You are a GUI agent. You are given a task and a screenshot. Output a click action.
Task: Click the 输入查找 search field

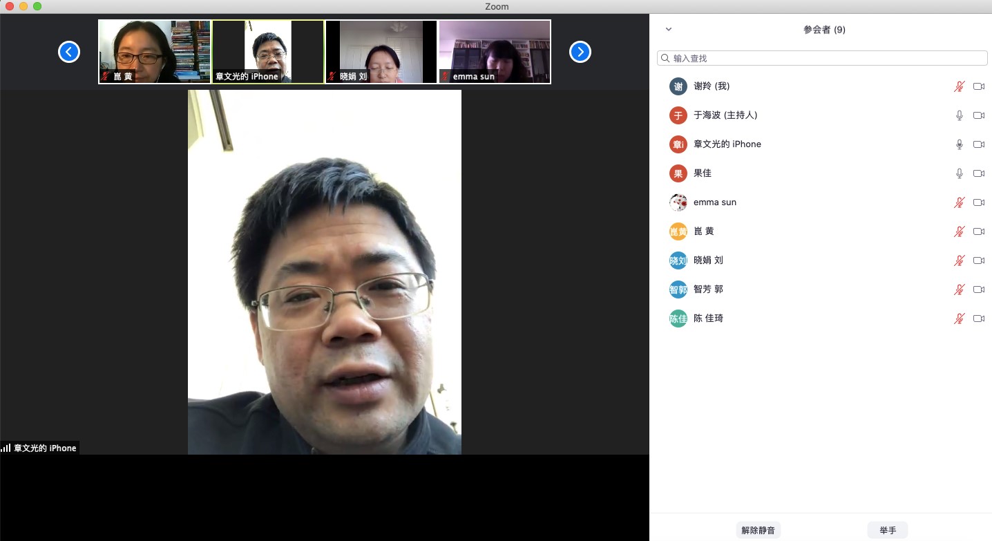pyautogui.click(x=826, y=59)
